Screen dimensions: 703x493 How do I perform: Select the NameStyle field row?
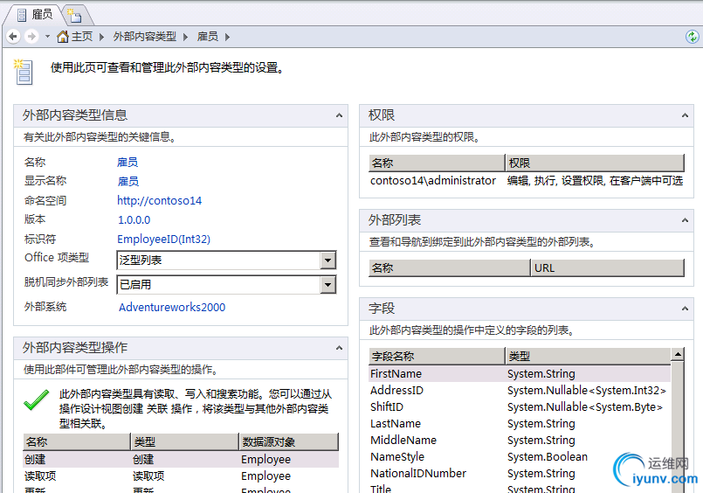tap(520, 456)
